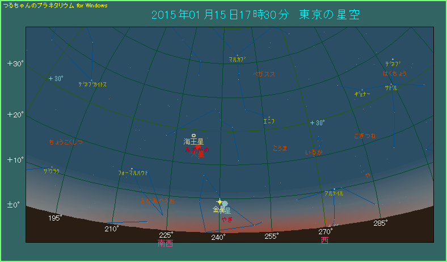Click the west (西) direction label
Screen dimensions: 447x262
(x=324, y=240)
